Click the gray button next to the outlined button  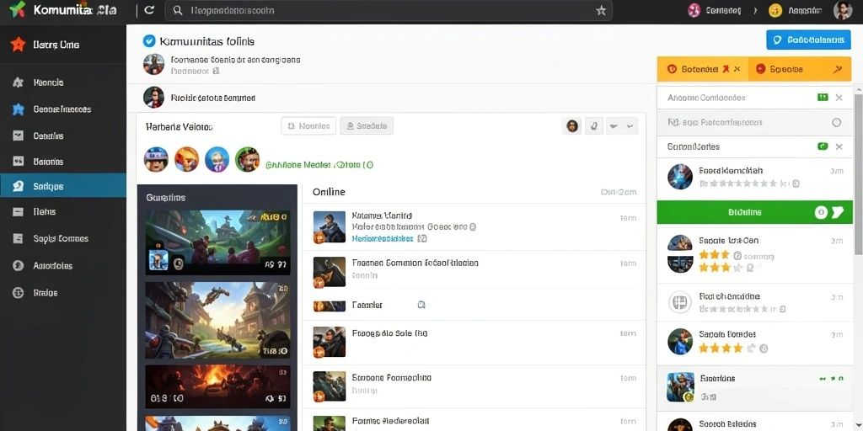point(367,126)
